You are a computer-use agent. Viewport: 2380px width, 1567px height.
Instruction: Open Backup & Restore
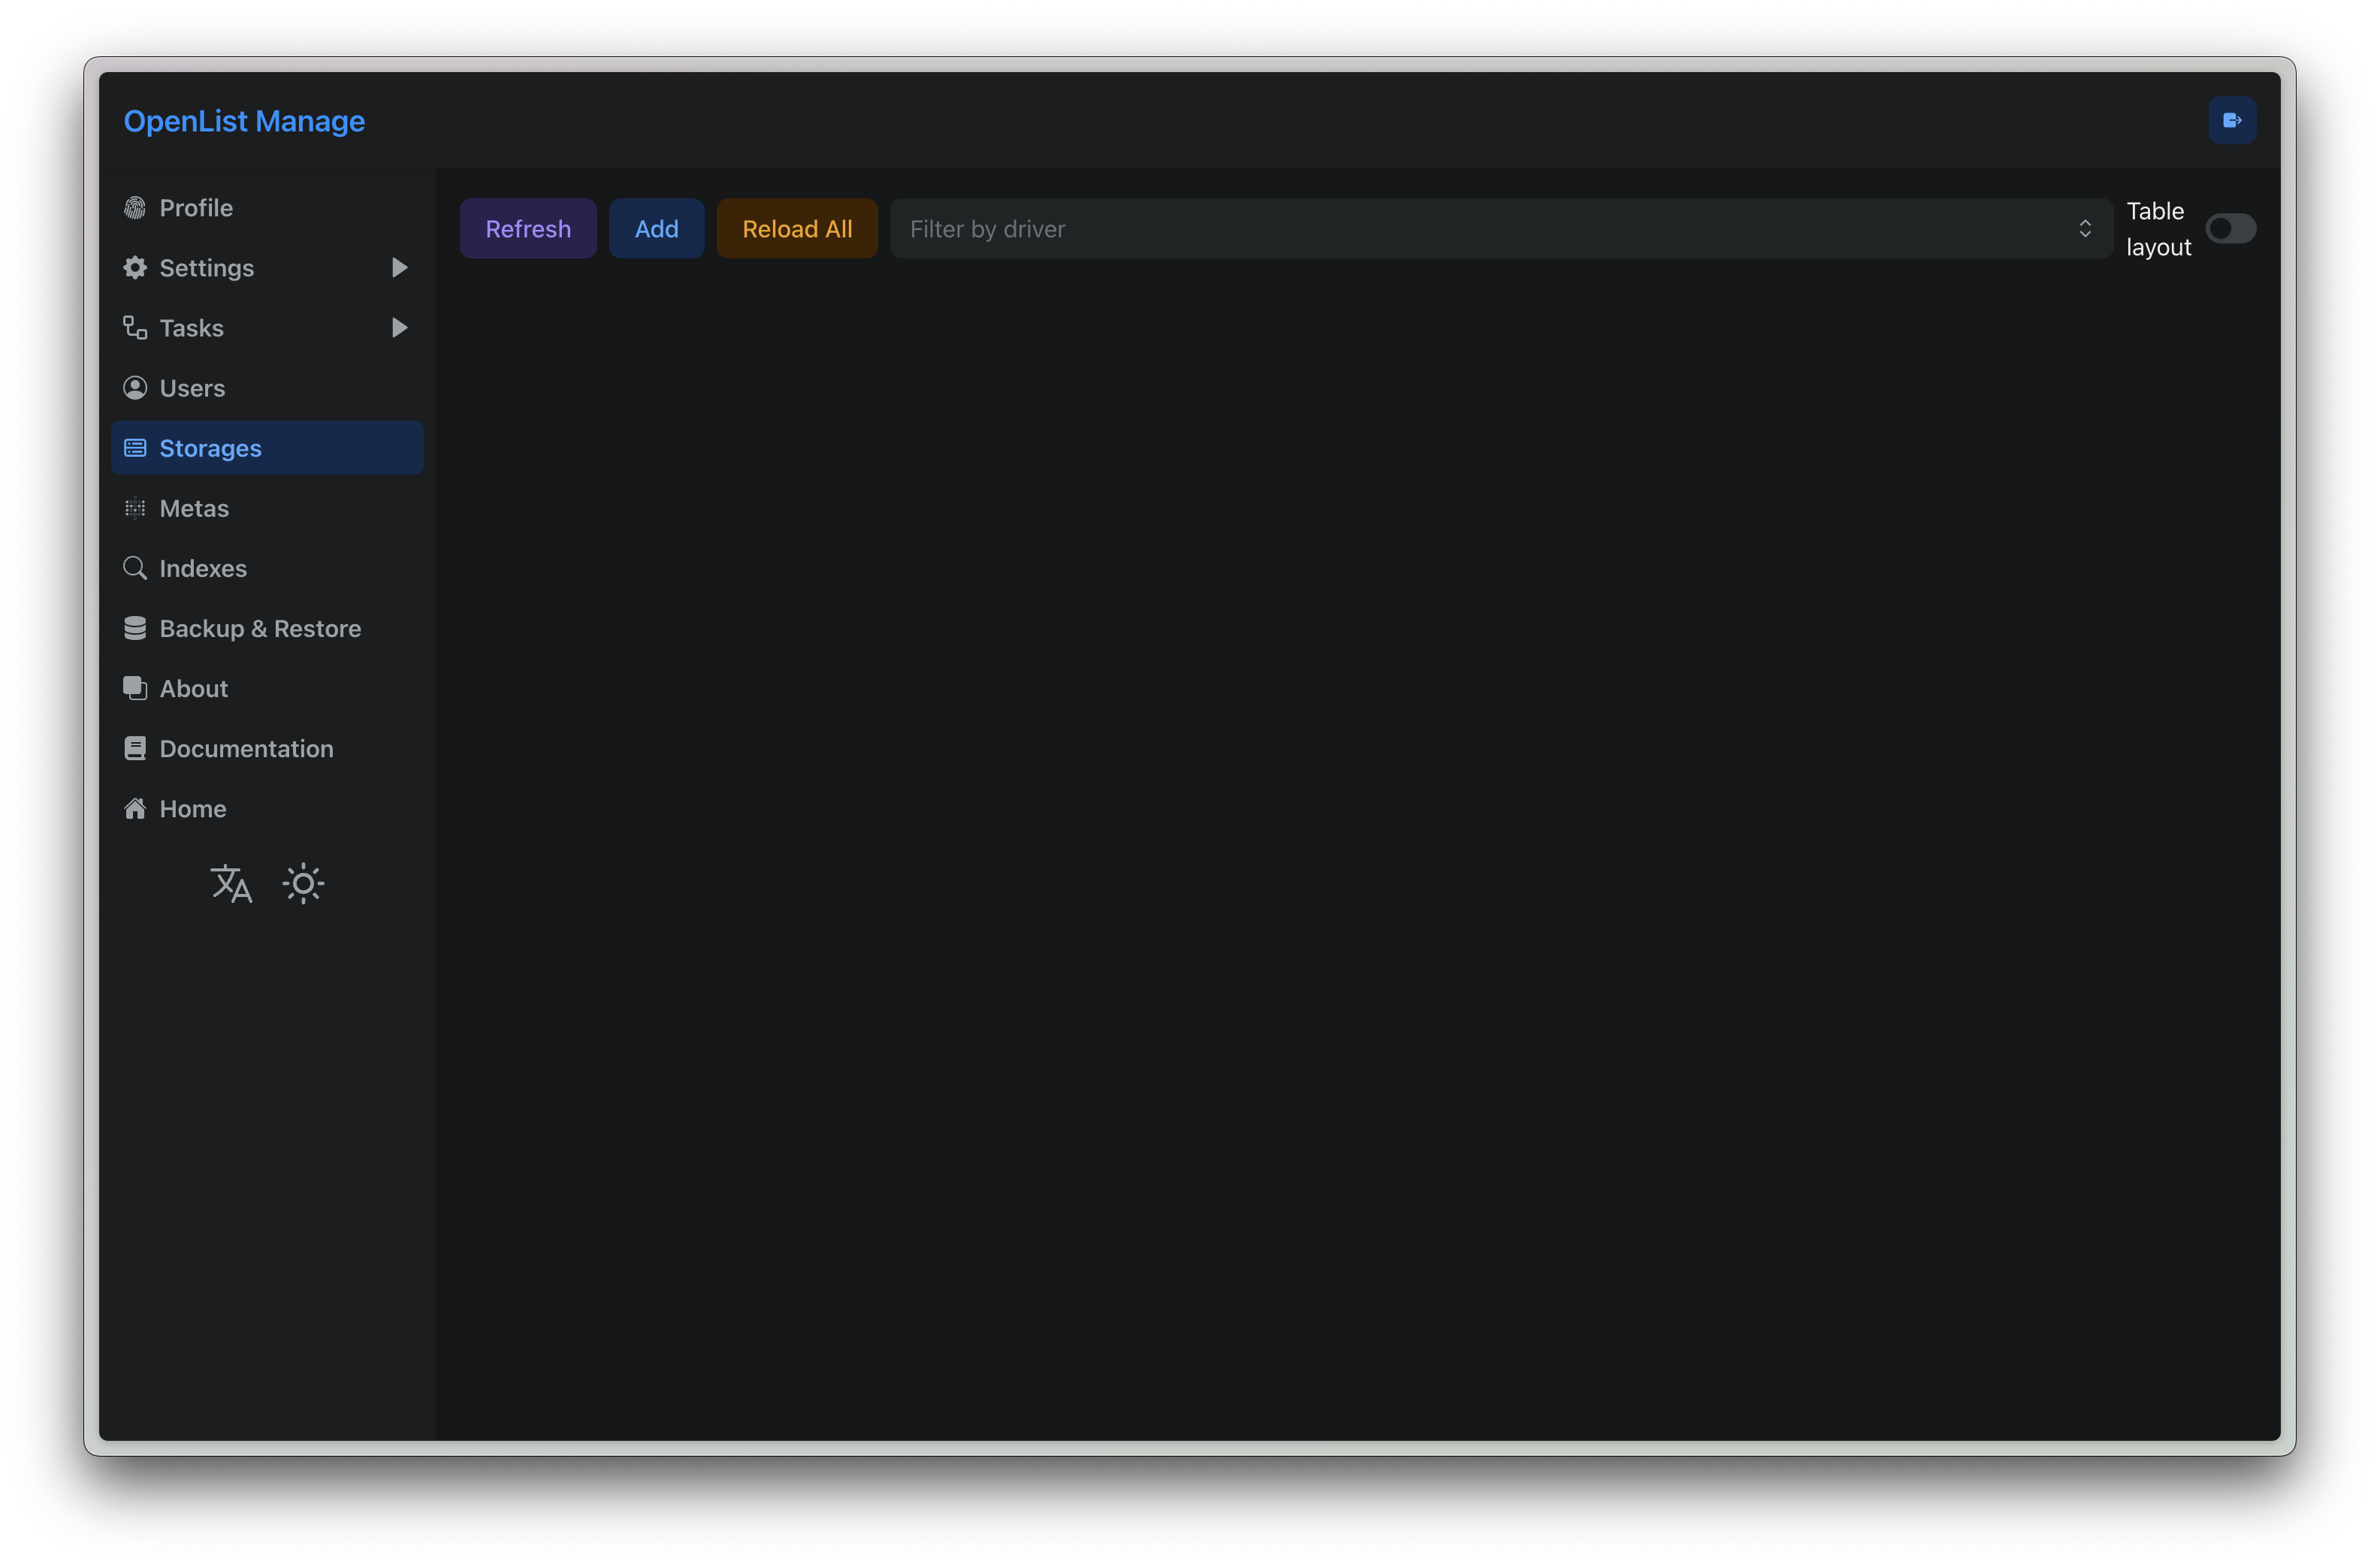[x=267, y=628]
